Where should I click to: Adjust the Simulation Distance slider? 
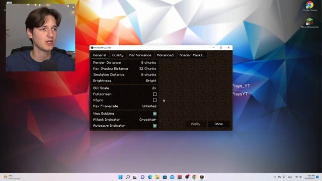125,75
